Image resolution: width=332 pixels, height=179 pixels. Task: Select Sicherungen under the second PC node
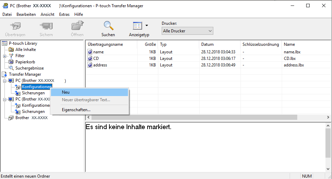click(x=33, y=112)
